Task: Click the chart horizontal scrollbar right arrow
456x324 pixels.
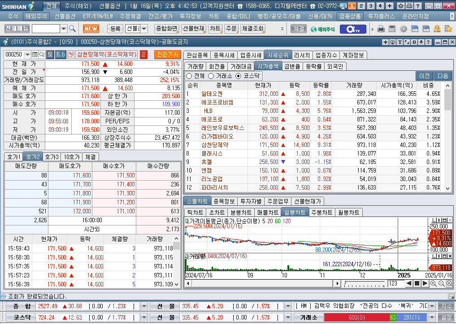Action: [x=337, y=283]
